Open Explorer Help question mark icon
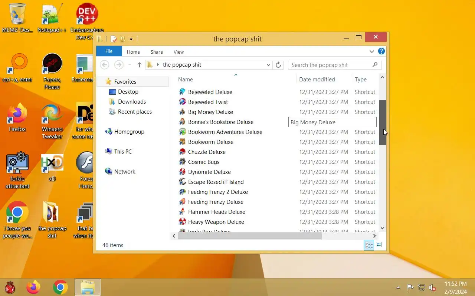Screen dimensions: 475x296 381,51
